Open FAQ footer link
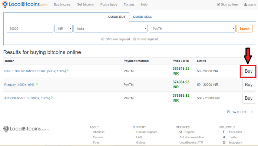This screenshot has height=146, width=258. click(x=139, y=137)
